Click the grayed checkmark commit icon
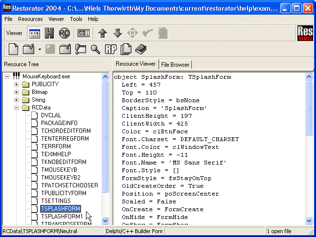 point(147,33)
